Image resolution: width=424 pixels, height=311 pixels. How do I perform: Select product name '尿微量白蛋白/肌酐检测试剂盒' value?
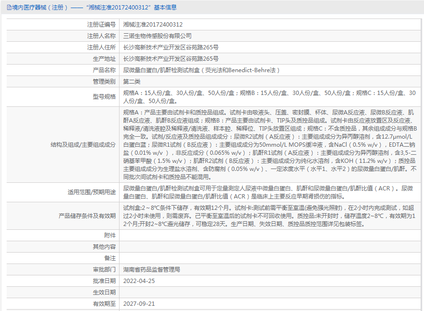[201, 70]
